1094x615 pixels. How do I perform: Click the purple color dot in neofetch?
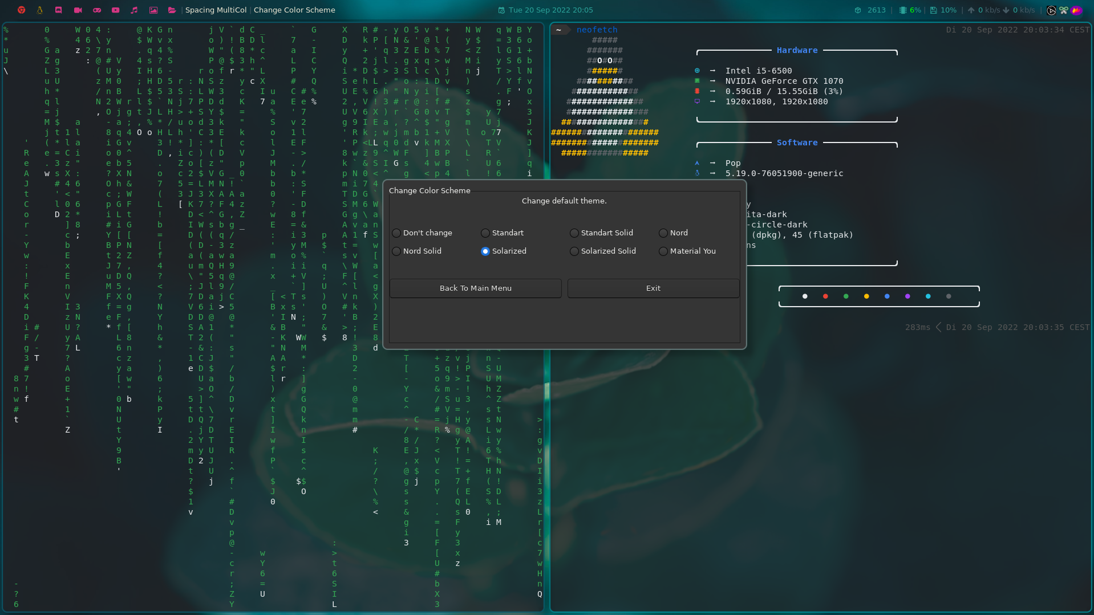(907, 296)
